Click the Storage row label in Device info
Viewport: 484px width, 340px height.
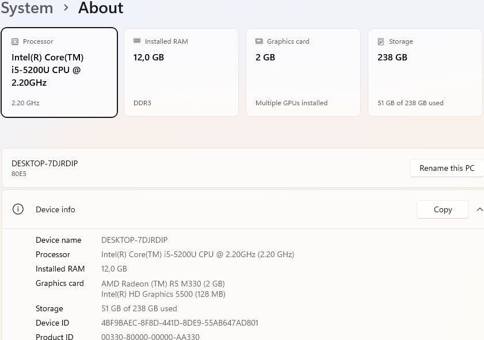coord(49,308)
